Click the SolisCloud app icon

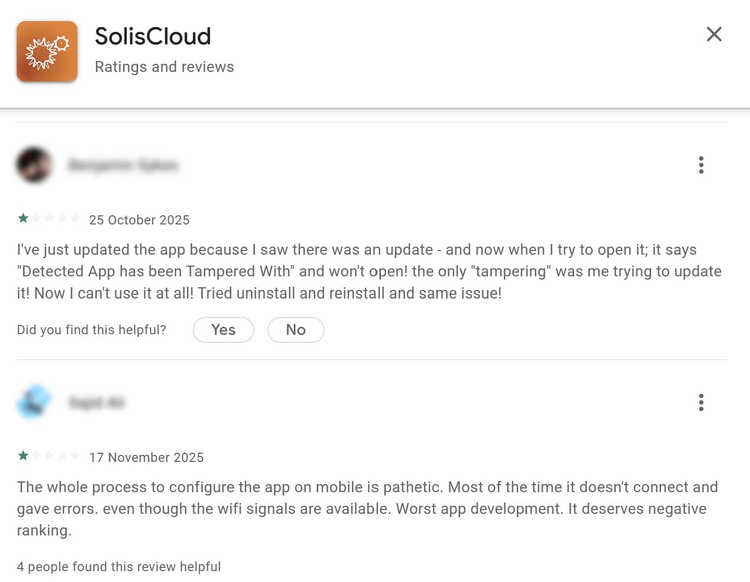pos(47,51)
